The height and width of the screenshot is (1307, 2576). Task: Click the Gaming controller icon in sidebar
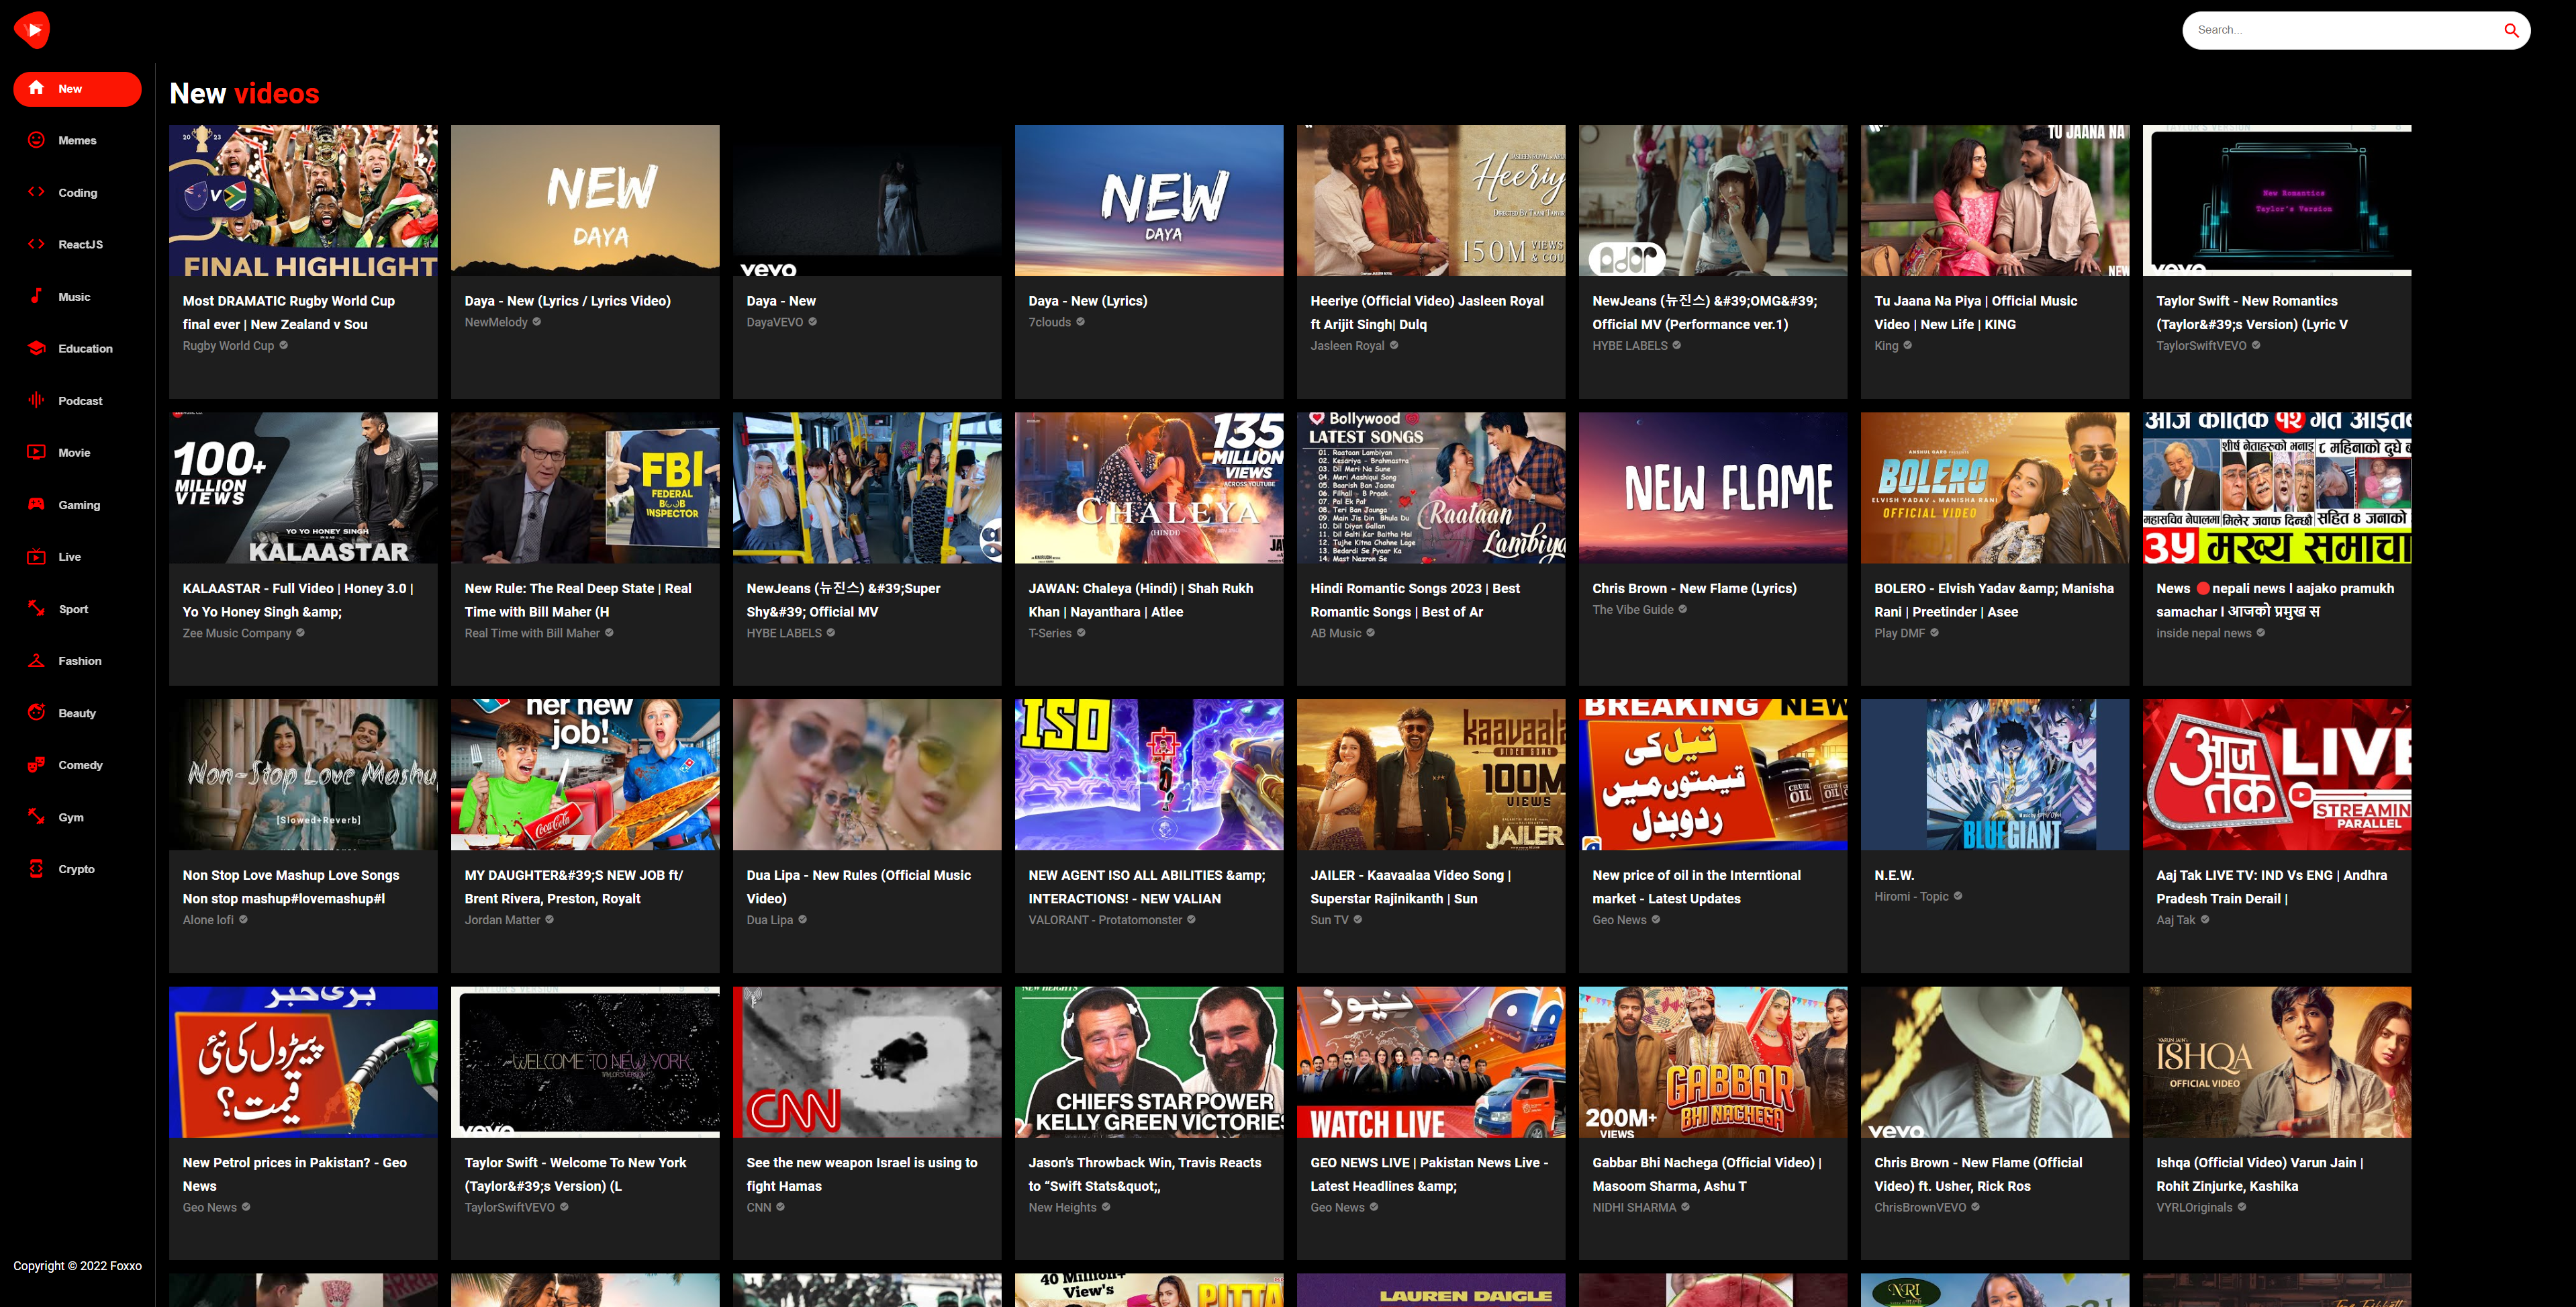[x=36, y=504]
